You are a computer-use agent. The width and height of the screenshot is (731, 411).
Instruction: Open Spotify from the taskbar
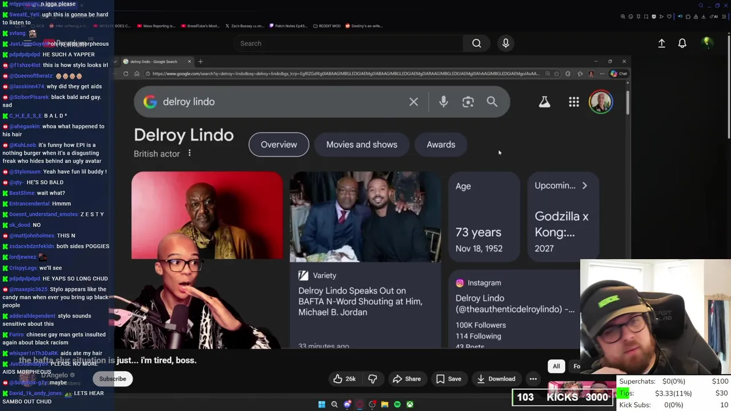coord(397,404)
